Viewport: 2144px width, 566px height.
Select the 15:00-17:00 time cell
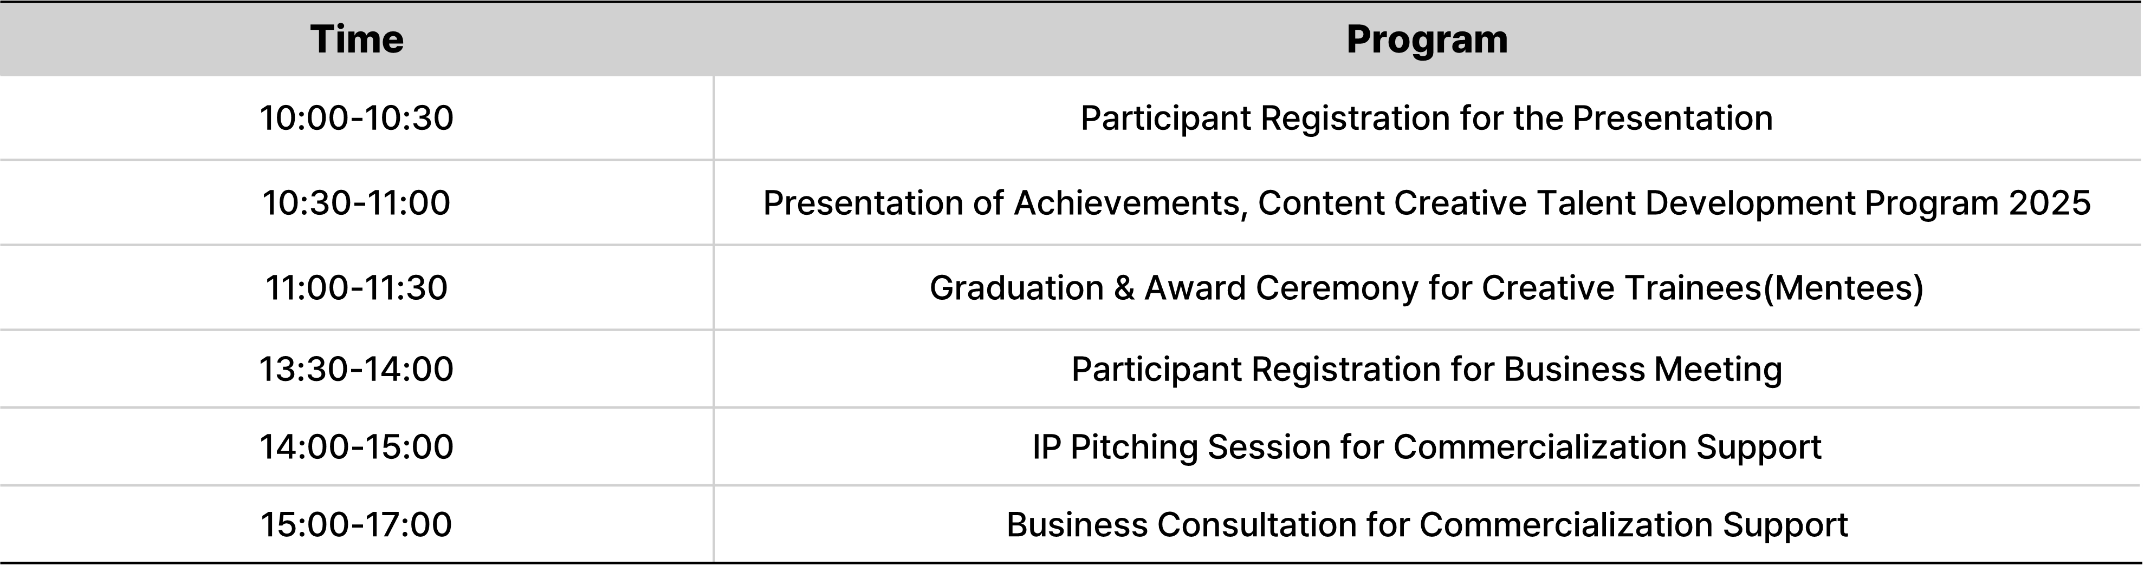coord(356,525)
